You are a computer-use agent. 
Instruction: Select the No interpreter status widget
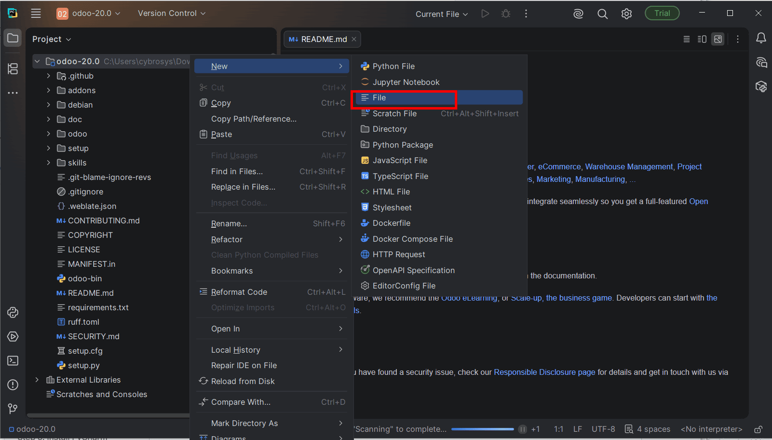tap(711, 429)
